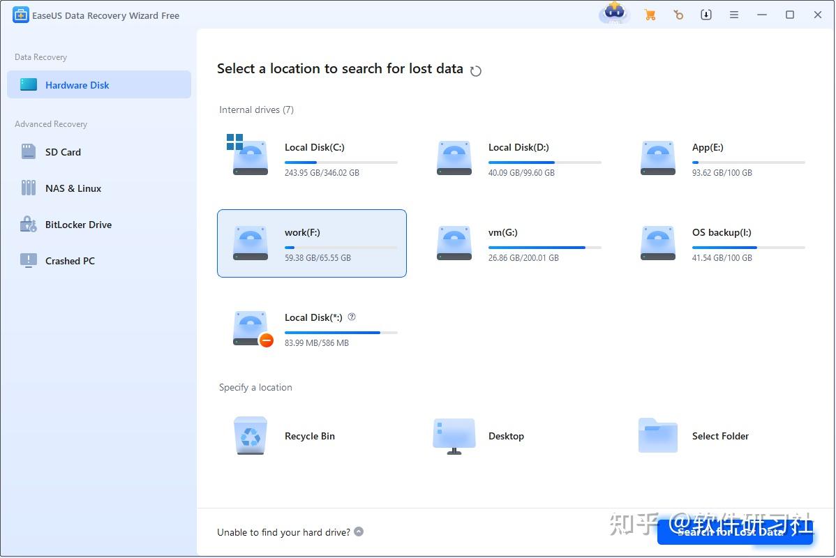Click vm(G:) usage bar

coord(545,248)
